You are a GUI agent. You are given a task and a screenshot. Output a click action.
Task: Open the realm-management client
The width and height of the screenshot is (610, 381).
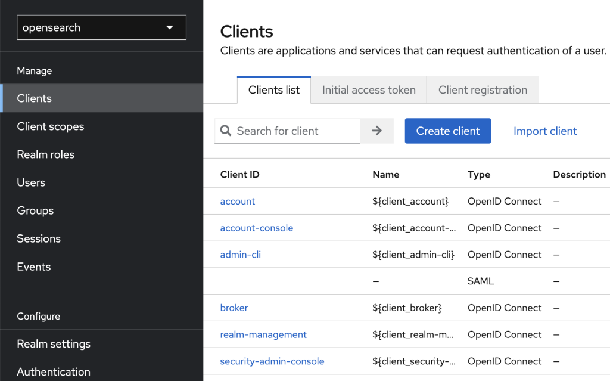click(x=263, y=335)
